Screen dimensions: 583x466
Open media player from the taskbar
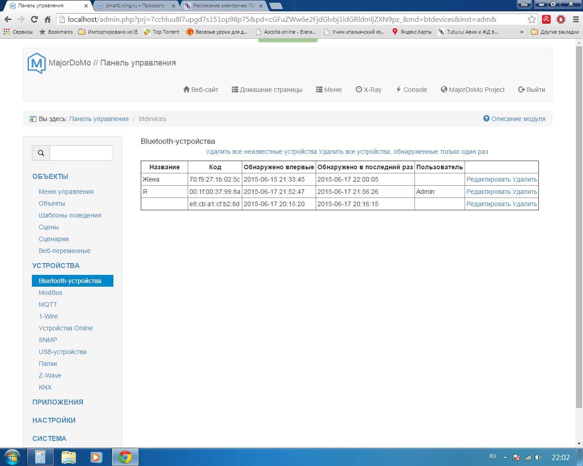coord(97,457)
